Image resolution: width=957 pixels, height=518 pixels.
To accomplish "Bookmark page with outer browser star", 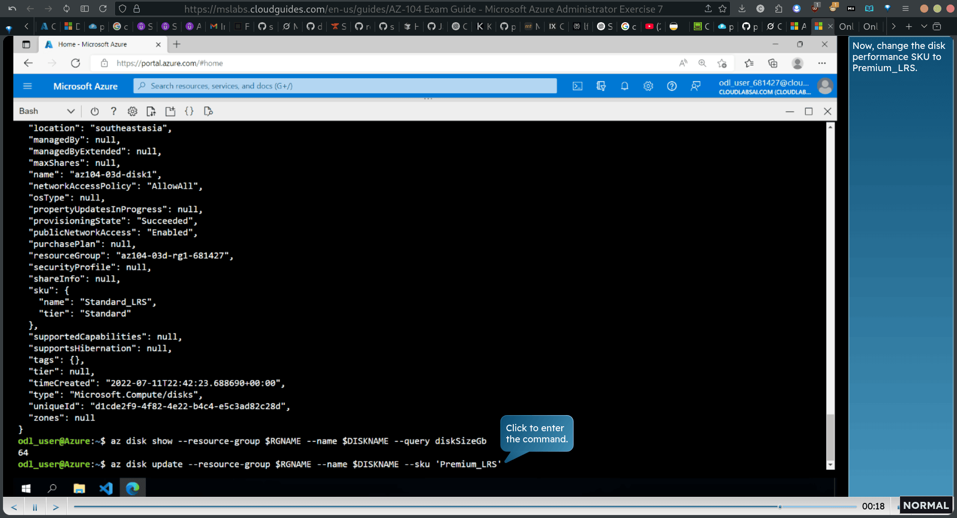I will click(723, 9).
